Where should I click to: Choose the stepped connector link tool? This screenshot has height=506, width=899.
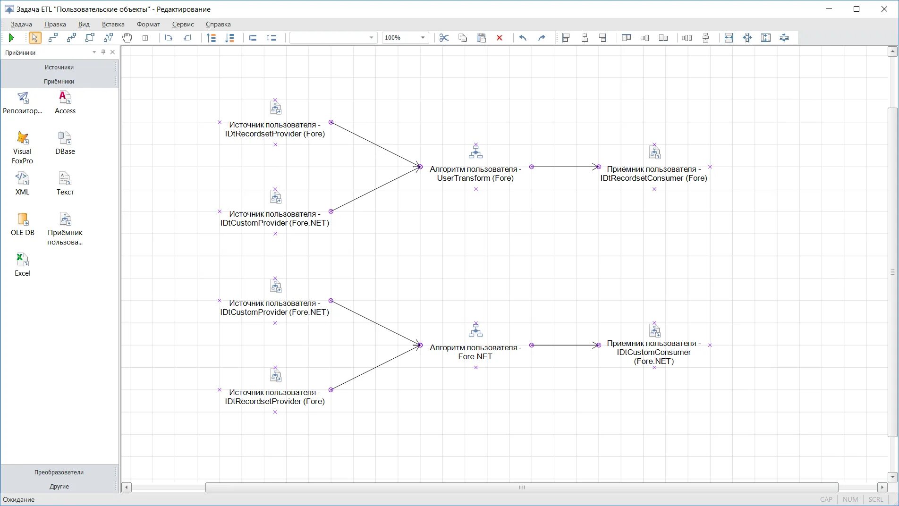tap(71, 38)
